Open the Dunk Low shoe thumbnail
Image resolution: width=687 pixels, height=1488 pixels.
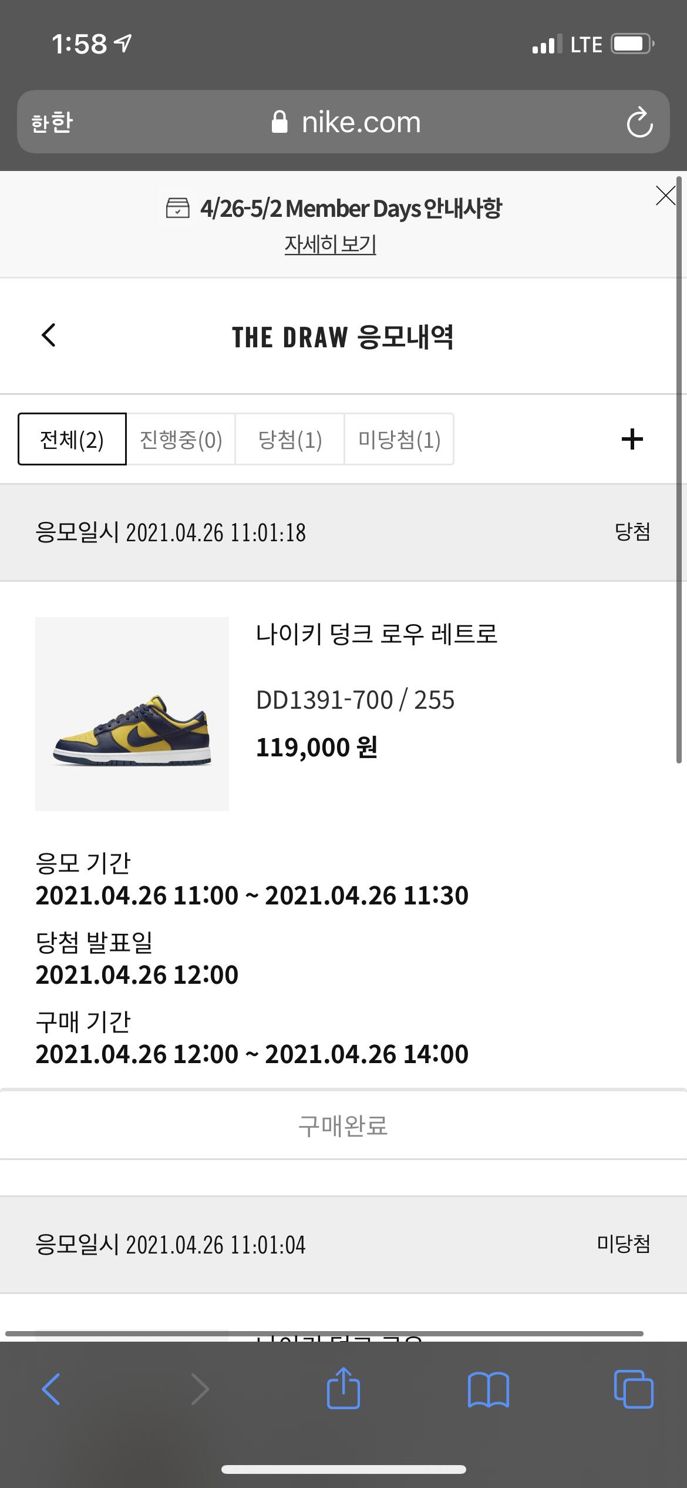tap(132, 713)
